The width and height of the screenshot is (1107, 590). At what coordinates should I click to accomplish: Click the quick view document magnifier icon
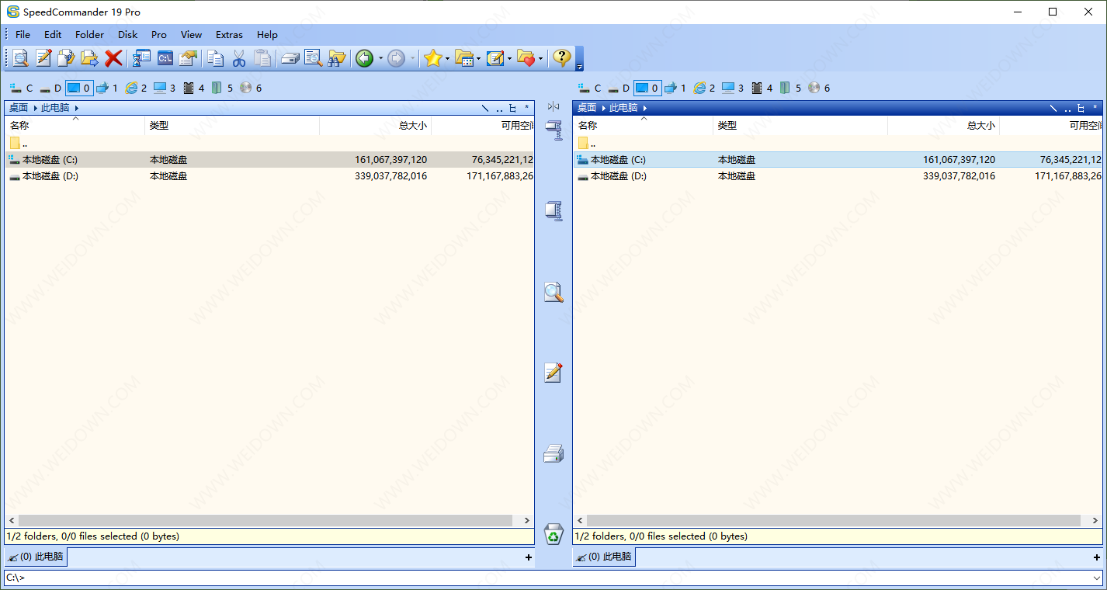pos(314,58)
